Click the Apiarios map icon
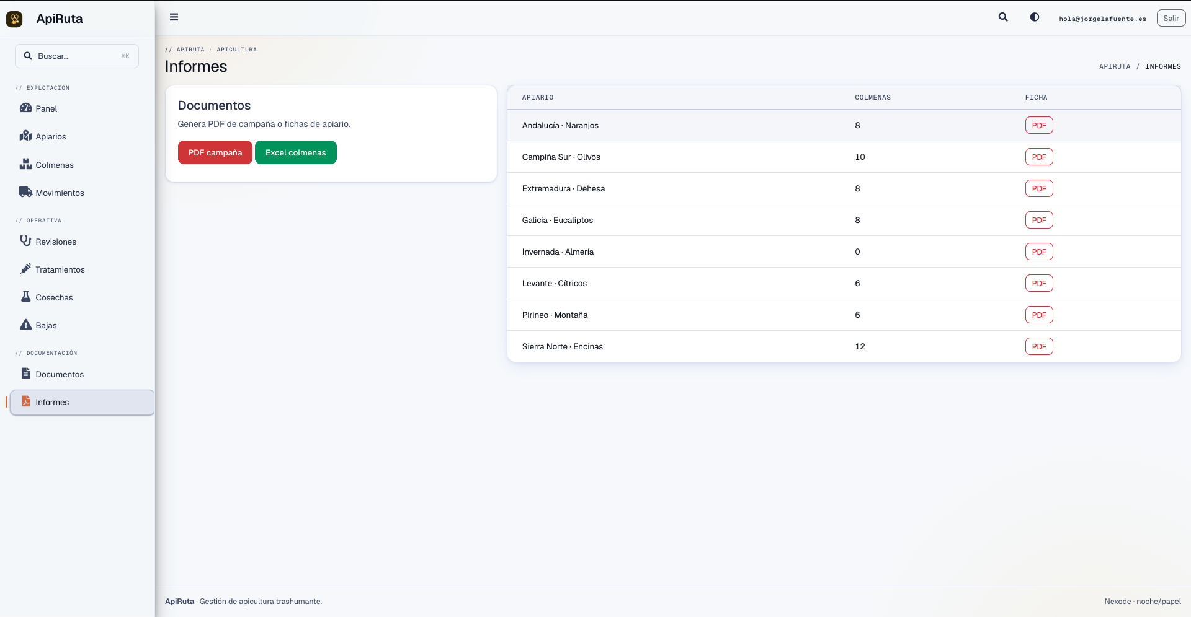Screen dimensions: 1191x617 click(x=25, y=136)
